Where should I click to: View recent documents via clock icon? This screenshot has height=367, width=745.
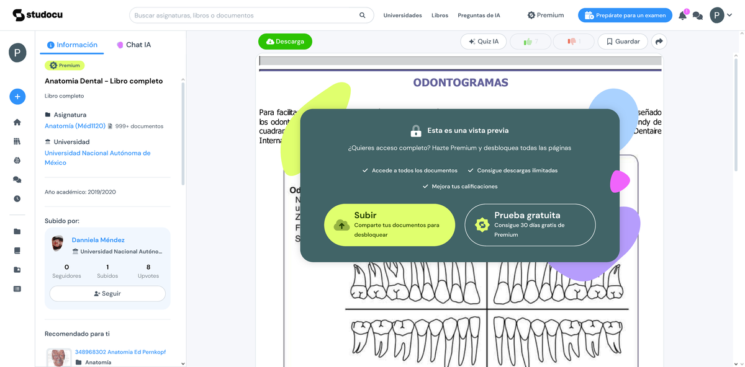pyautogui.click(x=17, y=198)
